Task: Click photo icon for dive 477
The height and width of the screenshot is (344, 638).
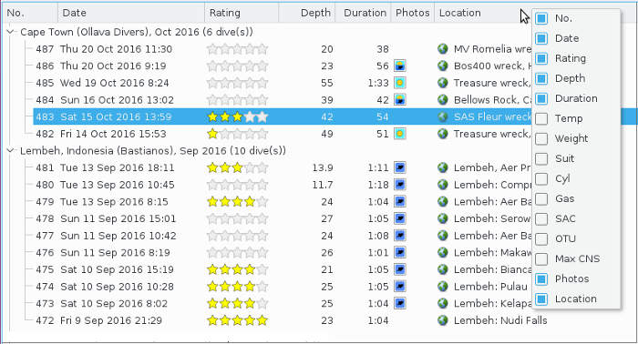Action: [399, 236]
